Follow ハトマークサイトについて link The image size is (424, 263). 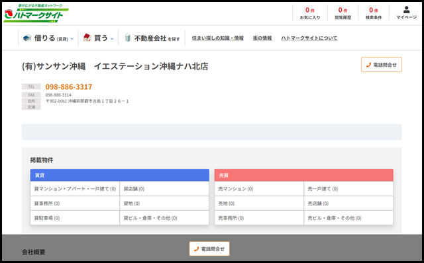pyautogui.click(x=309, y=38)
